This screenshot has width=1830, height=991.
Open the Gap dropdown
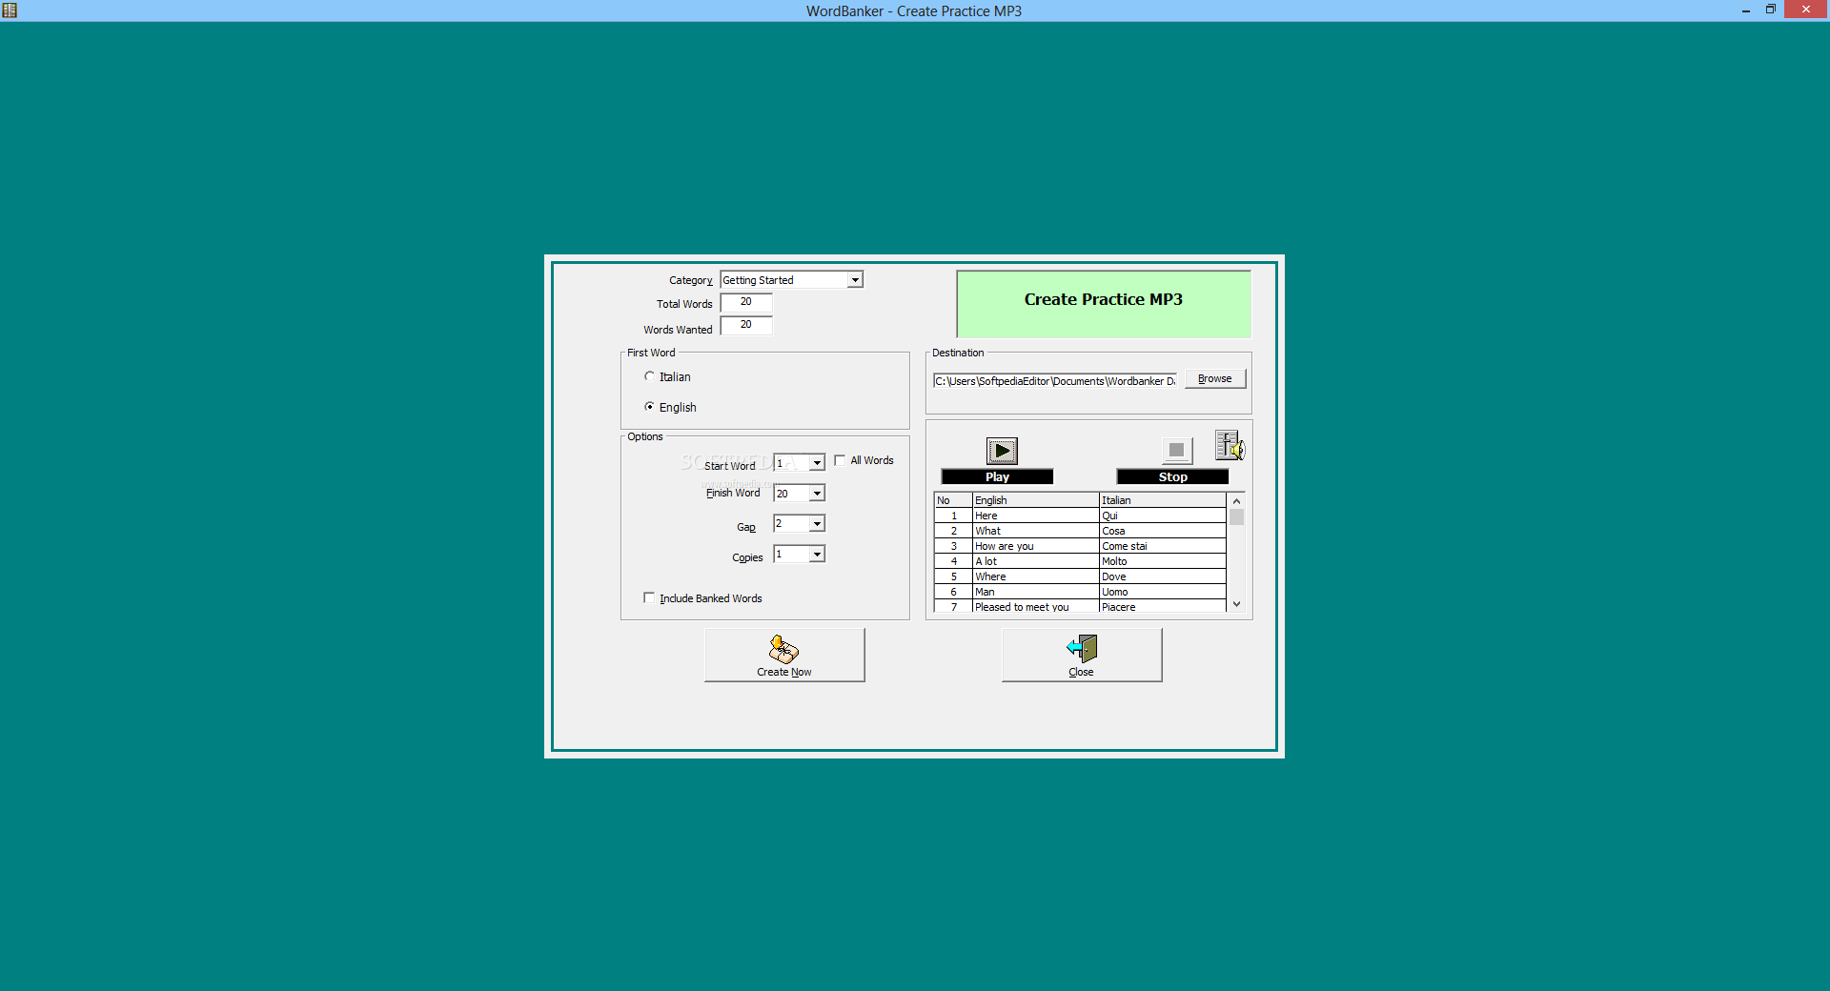click(817, 524)
